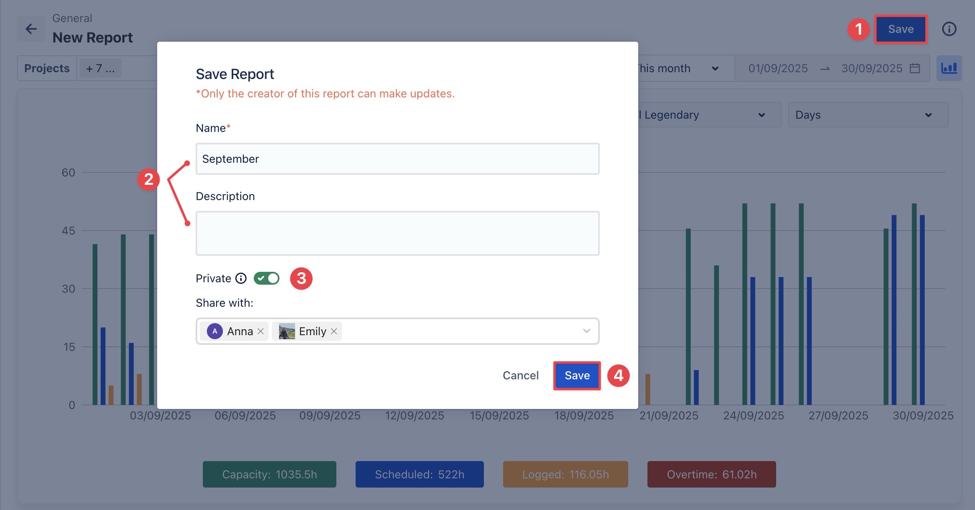This screenshot has height=510, width=975.
Task: Click Cancel in Save Report dialog
Action: [x=520, y=376]
